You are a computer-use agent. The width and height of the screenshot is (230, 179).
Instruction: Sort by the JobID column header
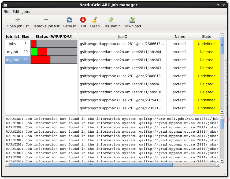coord(123,36)
